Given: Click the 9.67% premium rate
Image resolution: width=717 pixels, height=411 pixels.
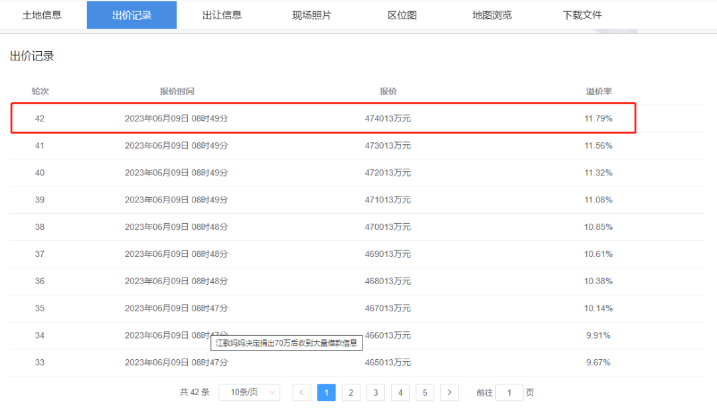Looking at the screenshot, I should 598,363.
